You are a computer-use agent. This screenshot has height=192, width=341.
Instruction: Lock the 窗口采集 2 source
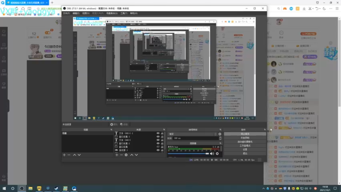tap(162, 143)
